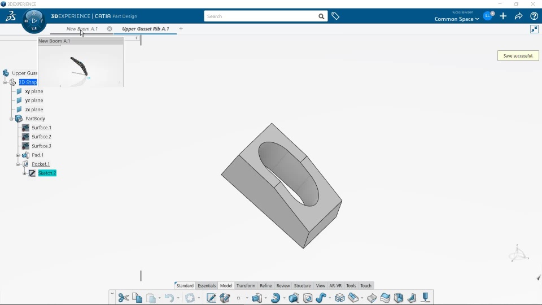Switch to the New Boom A.1 tab

pyautogui.click(x=82, y=29)
